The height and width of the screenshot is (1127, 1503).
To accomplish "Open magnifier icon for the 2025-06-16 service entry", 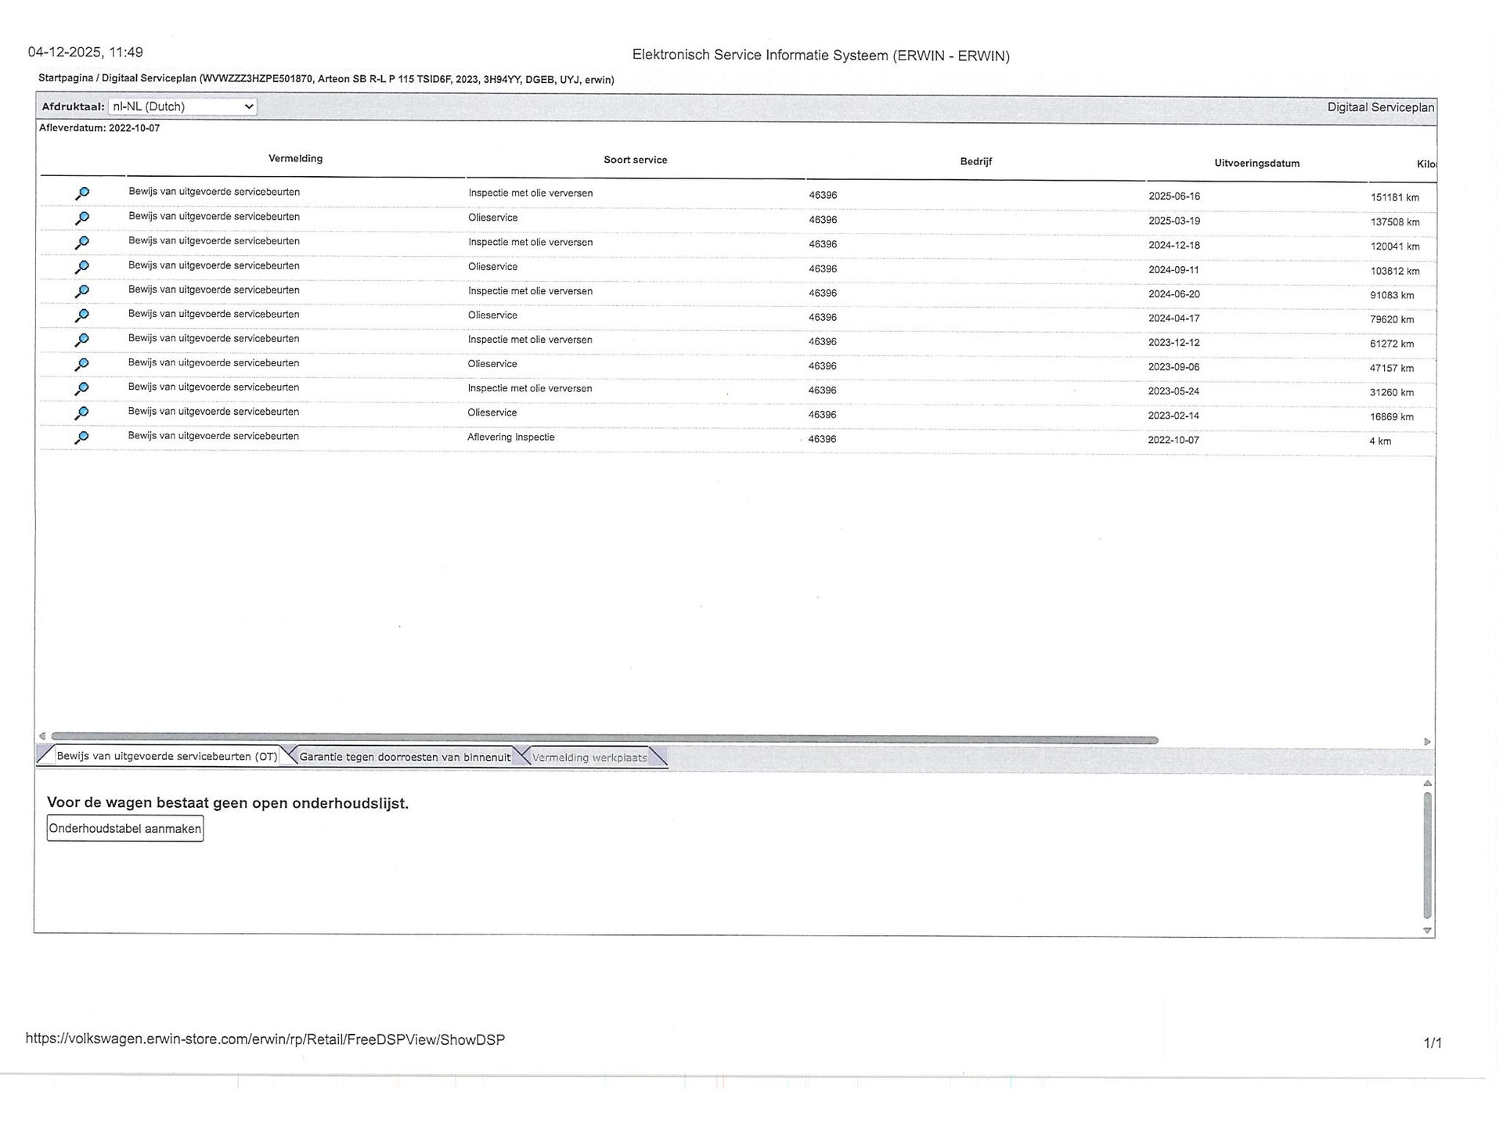I will [x=81, y=193].
